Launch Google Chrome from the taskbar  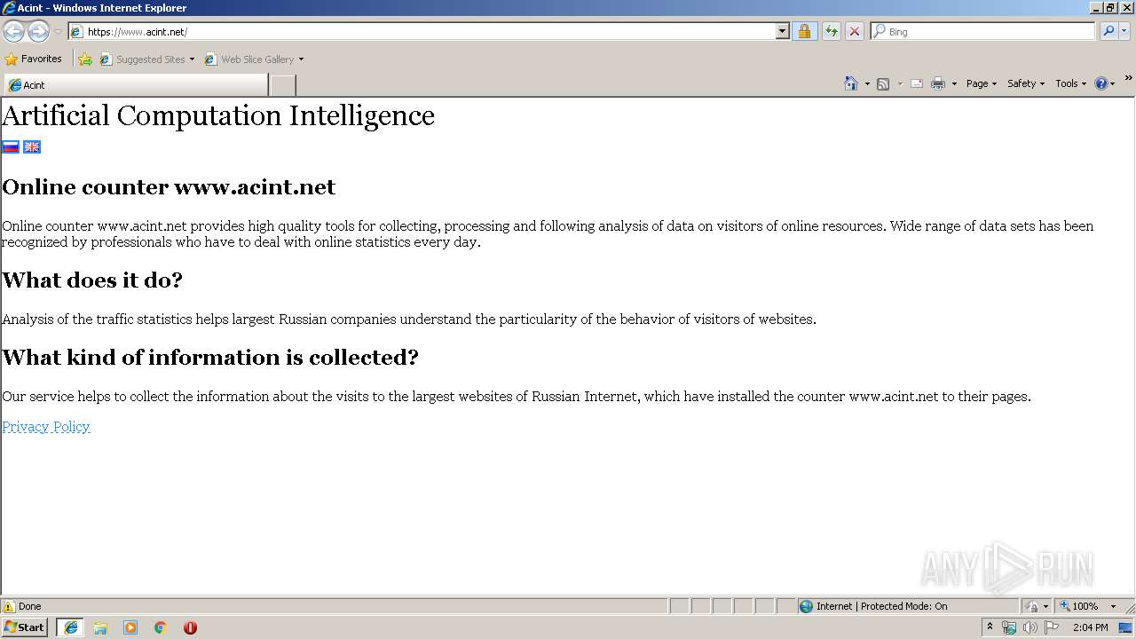161,627
